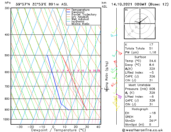This screenshot has height=132, width=171.
Task: Click the Dewpoint legend entry
Action: pyautogui.click(x=76, y=12)
